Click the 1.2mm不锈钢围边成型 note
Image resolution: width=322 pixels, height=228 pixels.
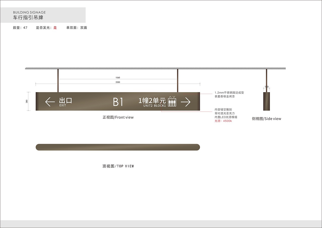(229, 93)
